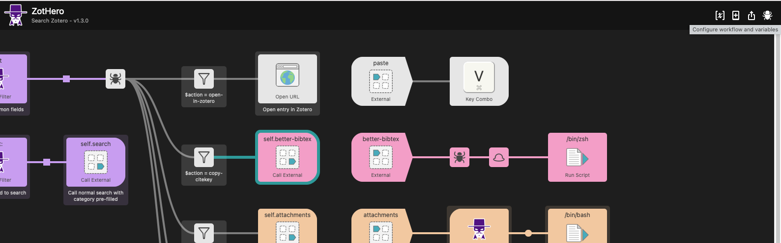Click the purple connection square before self.search
Viewport: 781px width, 243px height.
(47, 162)
